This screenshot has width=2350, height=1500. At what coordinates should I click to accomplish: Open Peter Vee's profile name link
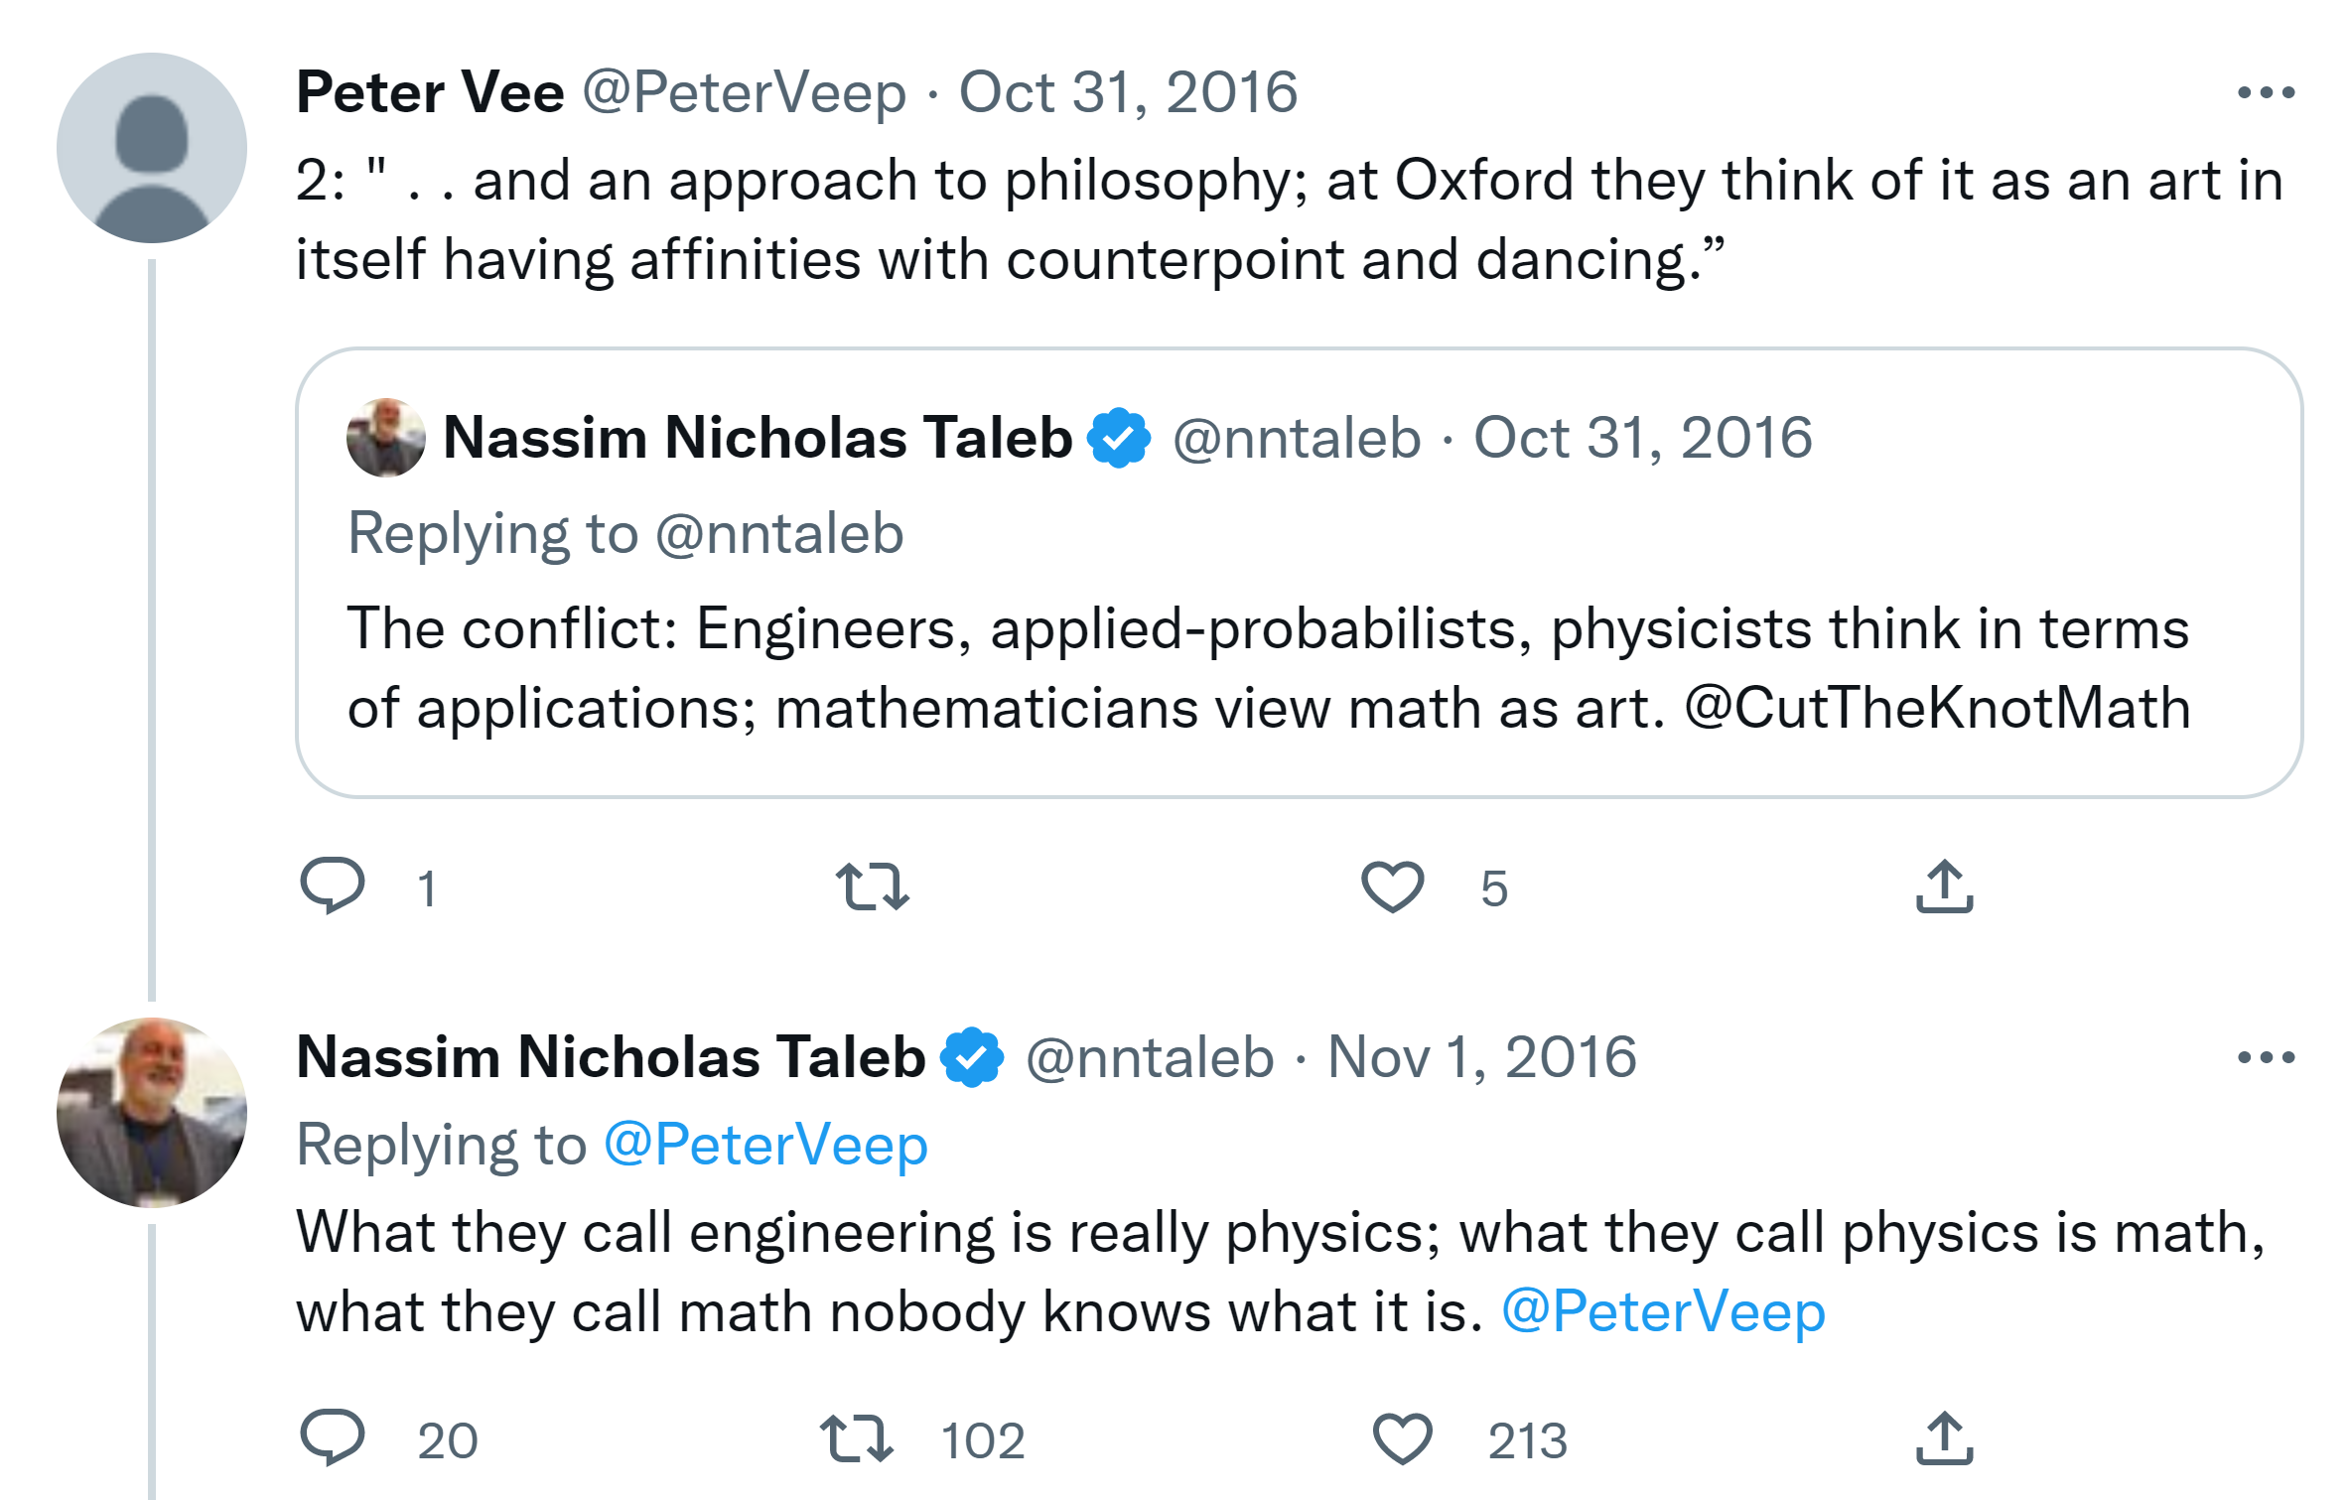pos(430,93)
